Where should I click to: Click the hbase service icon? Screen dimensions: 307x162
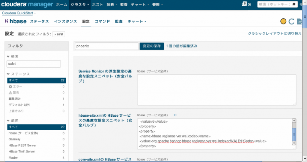7,21
